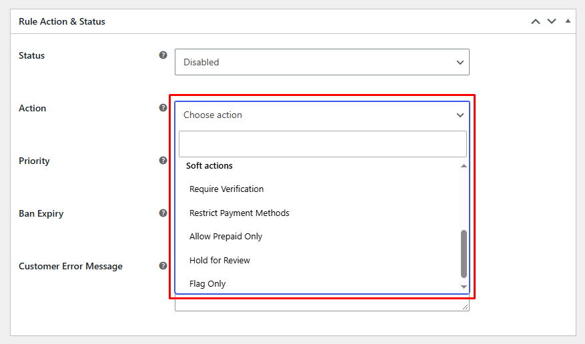This screenshot has height=344, width=585.
Task: Click the help icon next to Action
Action: (163, 108)
